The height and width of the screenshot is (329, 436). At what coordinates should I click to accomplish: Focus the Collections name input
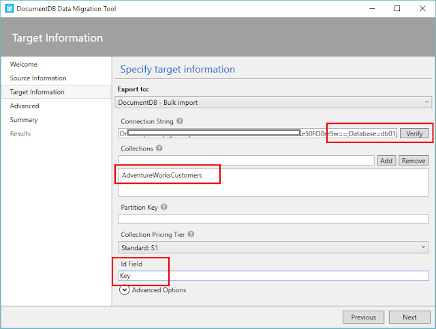[x=246, y=161]
